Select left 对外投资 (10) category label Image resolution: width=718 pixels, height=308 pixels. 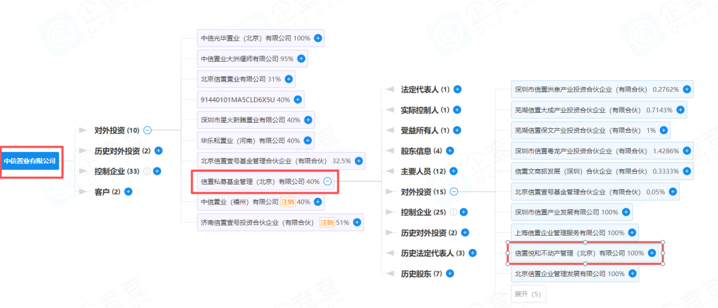(x=116, y=130)
